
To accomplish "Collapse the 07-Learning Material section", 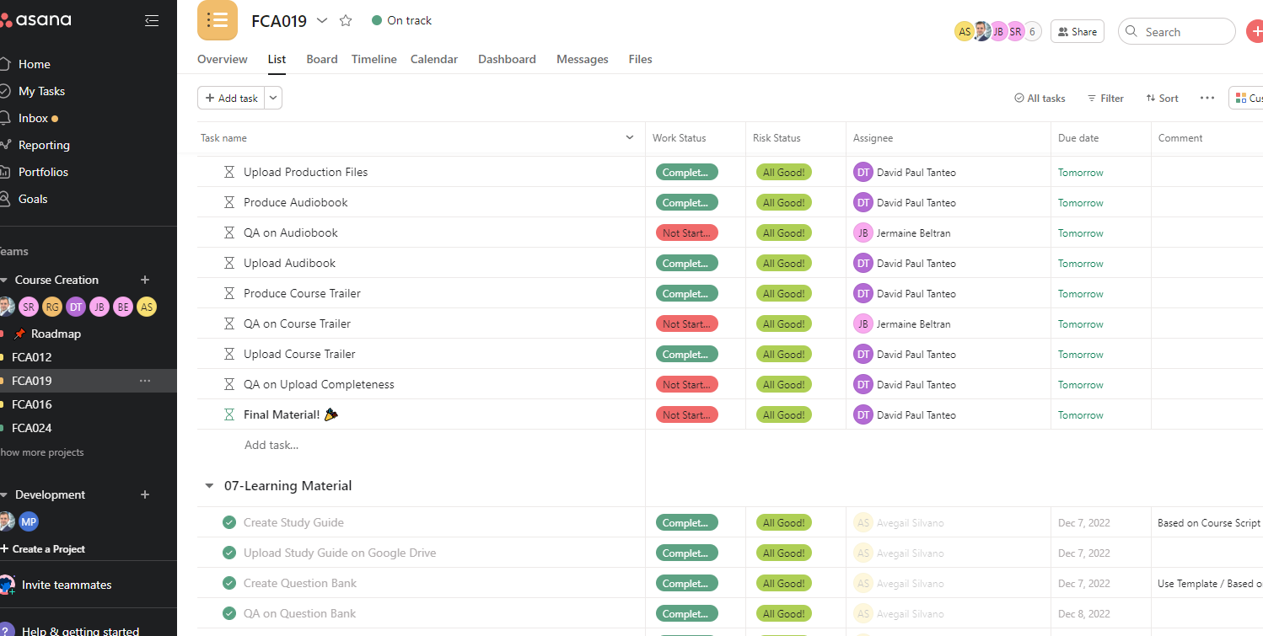I will tap(210, 486).
